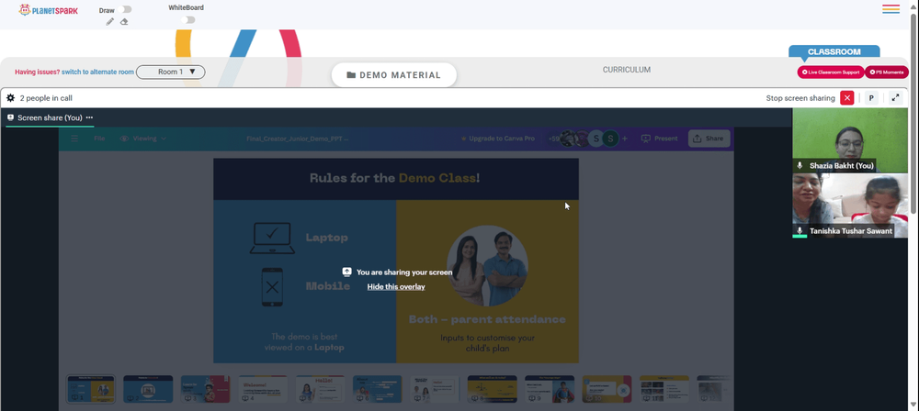Click Shazia Bakht (You) video tile
The height and width of the screenshot is (411, 919).
tap(850, 140)
